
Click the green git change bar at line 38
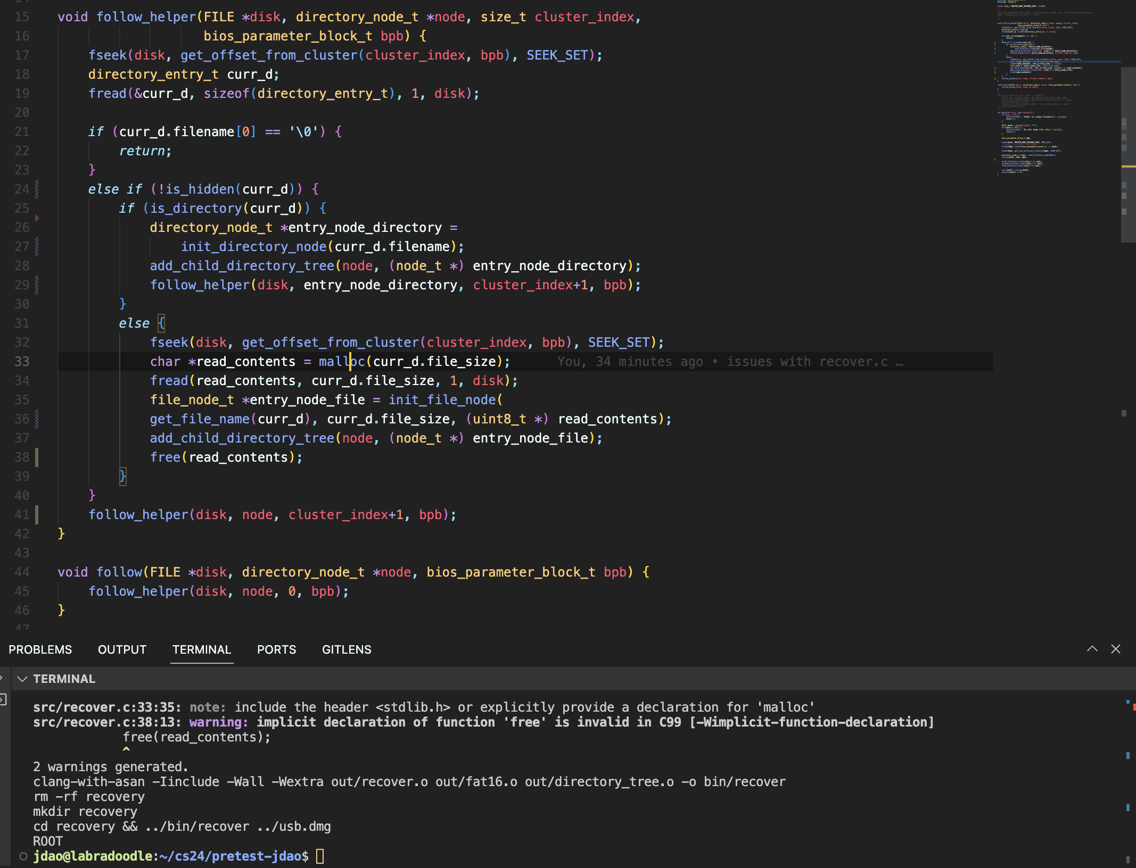tap(37, 457)
